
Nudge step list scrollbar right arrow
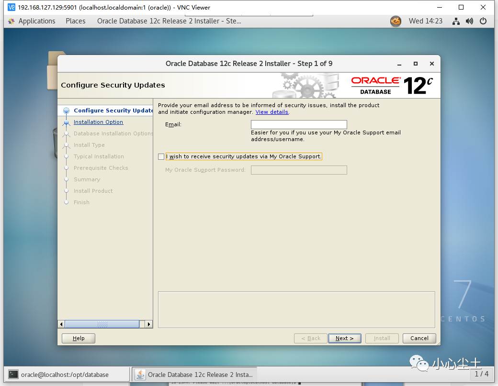click(148, 324)
